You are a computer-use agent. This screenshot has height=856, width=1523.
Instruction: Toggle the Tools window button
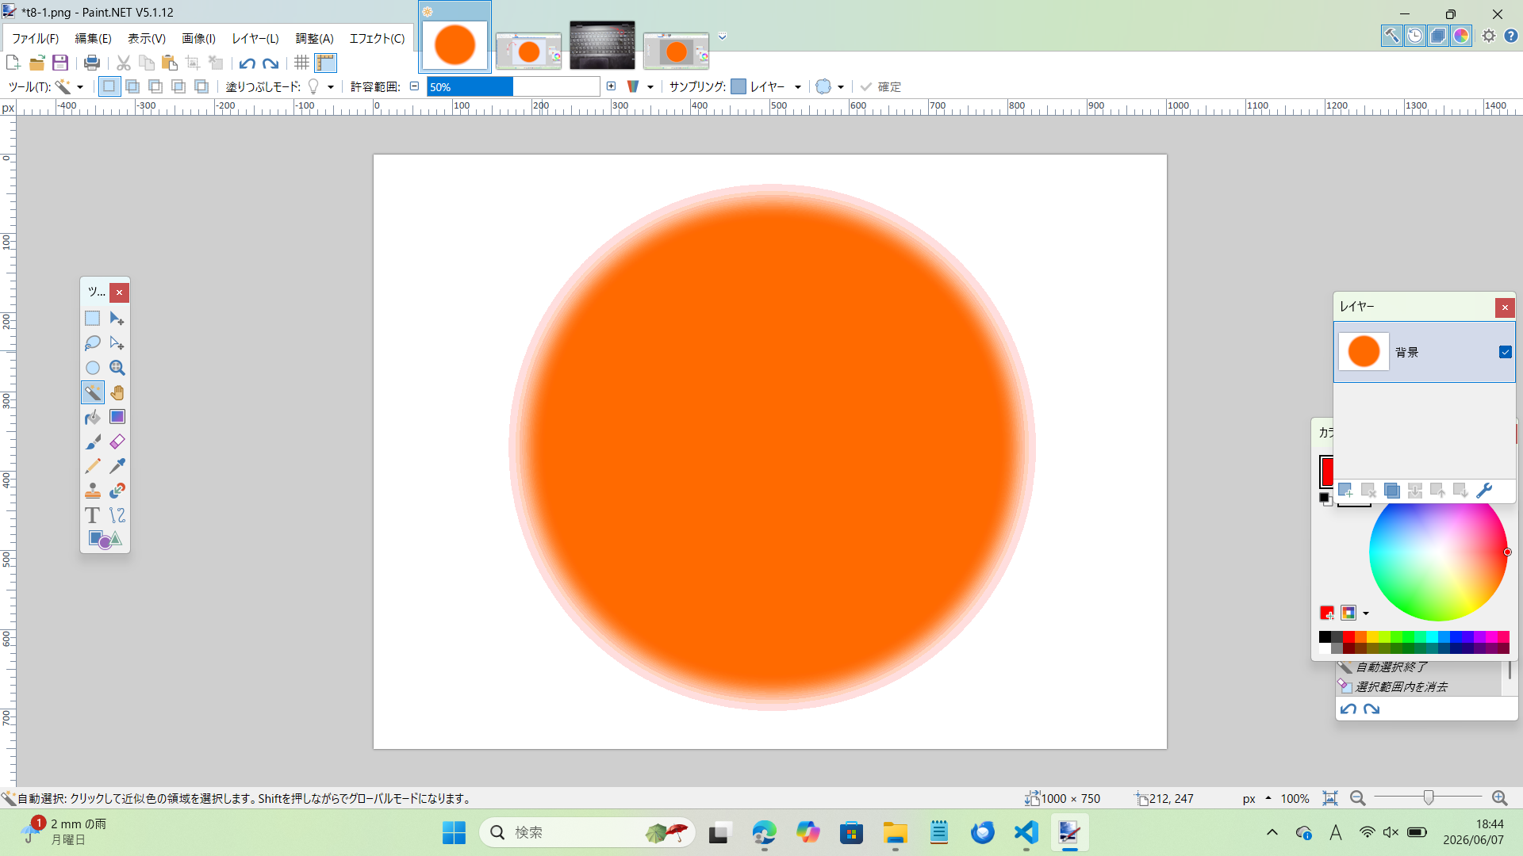(1391, 36)
